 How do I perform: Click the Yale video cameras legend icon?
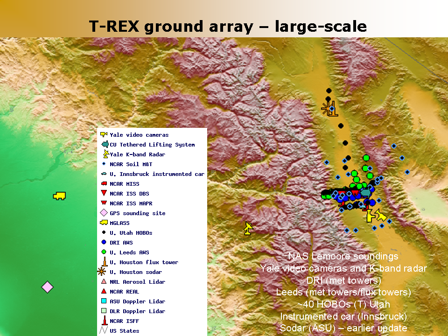pyautogui.click(x=104, y=134)
